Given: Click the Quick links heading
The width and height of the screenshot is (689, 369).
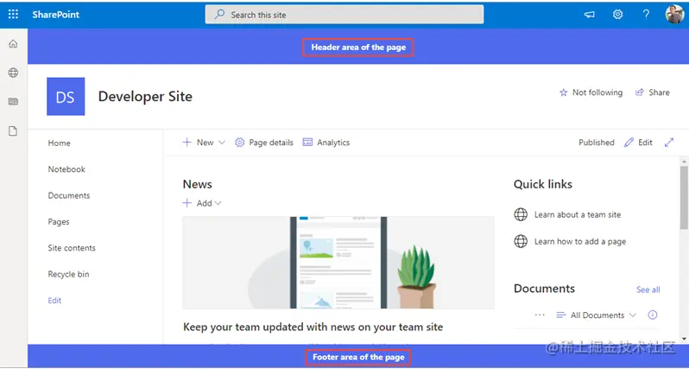Looking at the screenshot, I should 543,184.
